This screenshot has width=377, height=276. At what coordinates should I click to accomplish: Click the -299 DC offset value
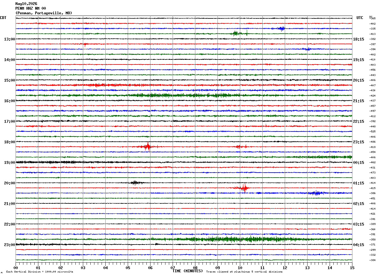pos(372,250)
